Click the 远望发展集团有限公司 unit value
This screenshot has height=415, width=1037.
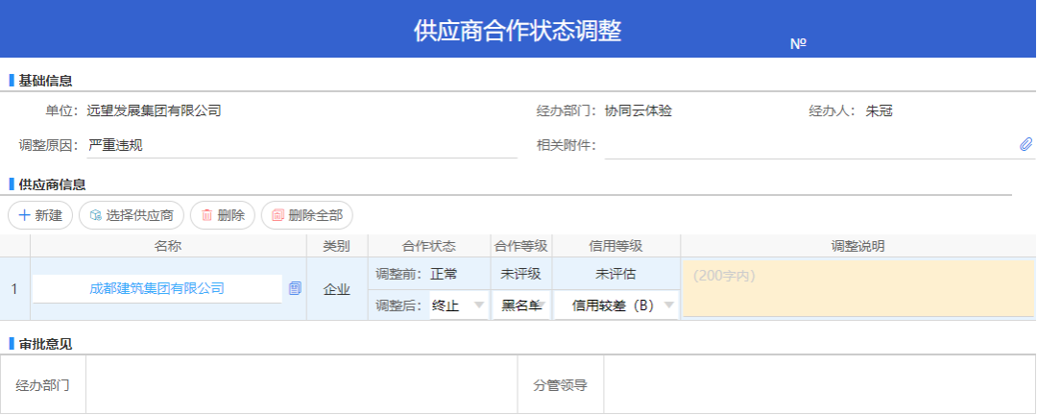tap(154, 111)
